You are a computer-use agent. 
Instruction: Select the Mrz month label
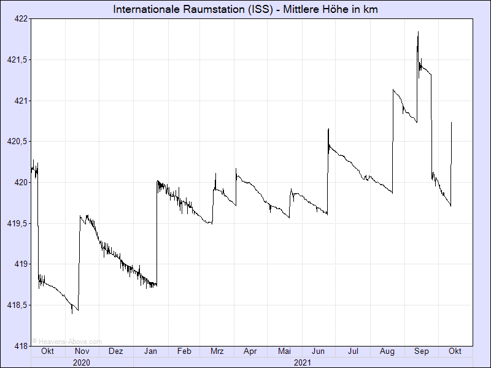(217, 351)
